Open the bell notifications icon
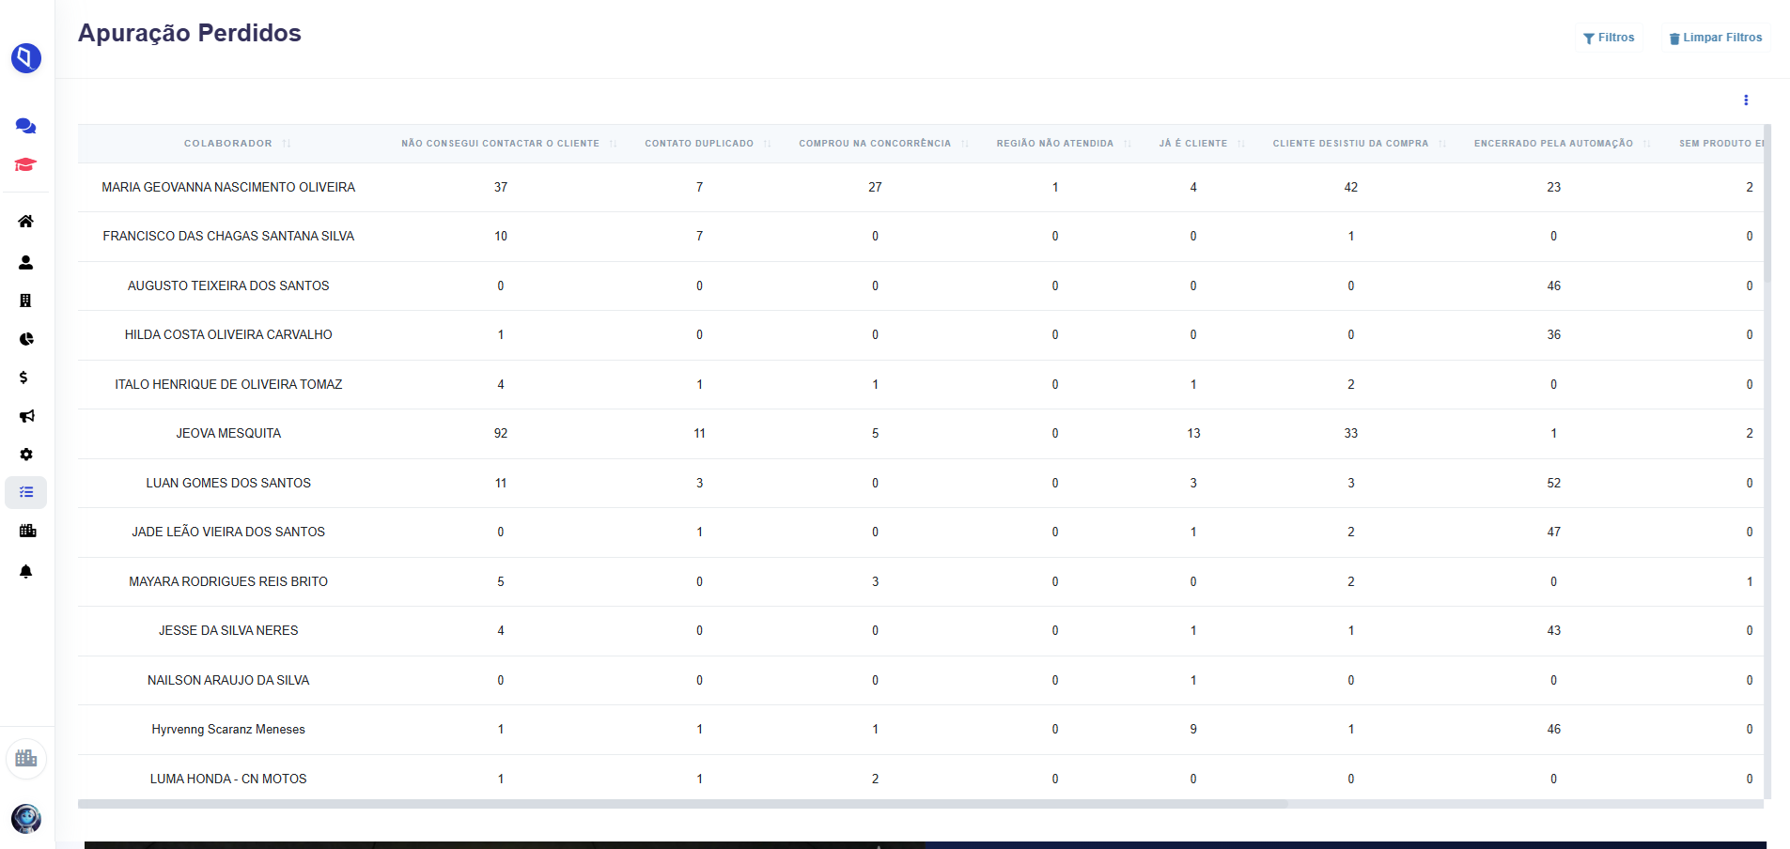 (x=26, y=571)
